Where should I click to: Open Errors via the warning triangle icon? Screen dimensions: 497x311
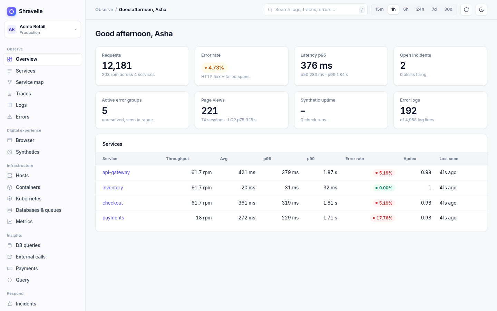(10, 117)
